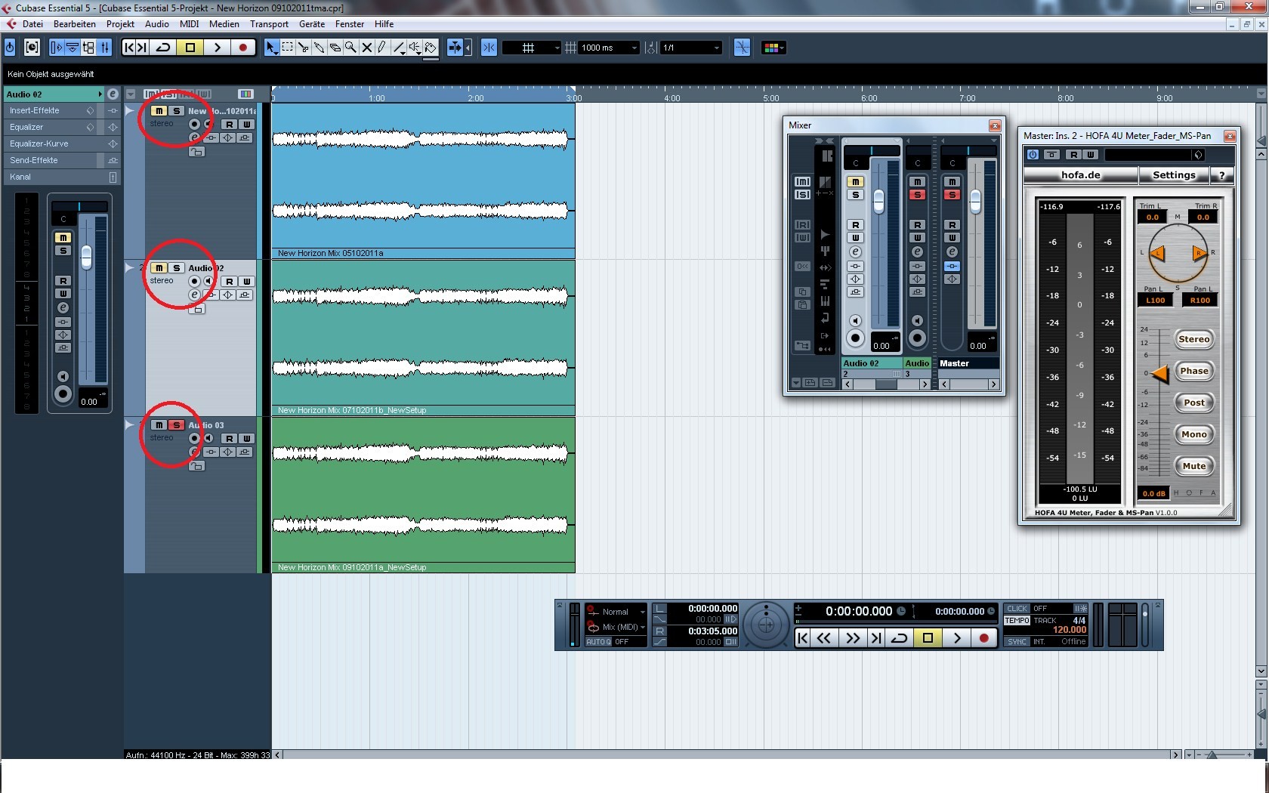Expand the first track's disclosure triangle
1269x793 pixels.
pos(130,111)
